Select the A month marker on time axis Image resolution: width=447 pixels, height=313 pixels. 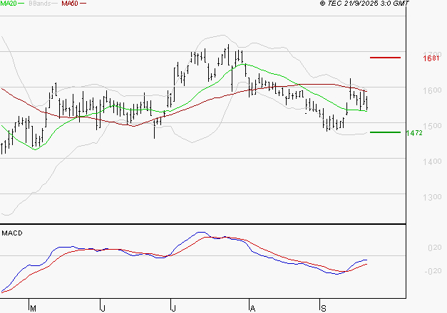click(252, 308)
